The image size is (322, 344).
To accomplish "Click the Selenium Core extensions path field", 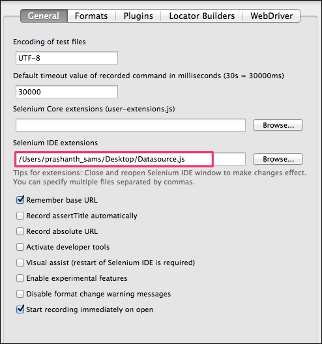I will [x=130, y=125].
